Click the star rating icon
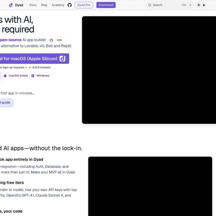 tap(30, 68)
